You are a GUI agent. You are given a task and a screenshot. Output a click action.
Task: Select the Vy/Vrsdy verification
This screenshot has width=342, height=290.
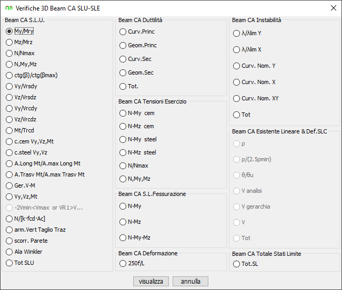22,87
